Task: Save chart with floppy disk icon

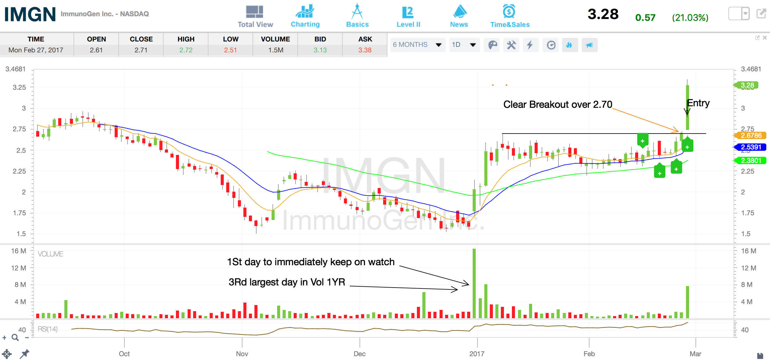Action: 760,356
